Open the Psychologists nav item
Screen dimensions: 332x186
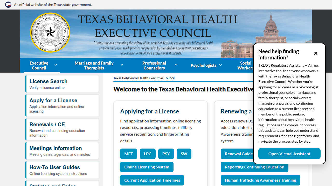pos(204,65)
